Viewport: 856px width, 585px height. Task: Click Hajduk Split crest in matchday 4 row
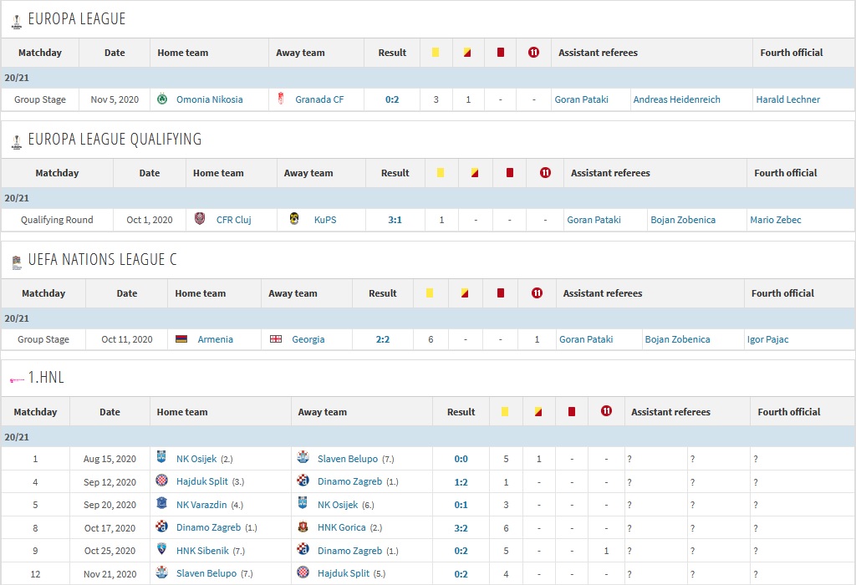pyautogui.click(x=161, y=481)
